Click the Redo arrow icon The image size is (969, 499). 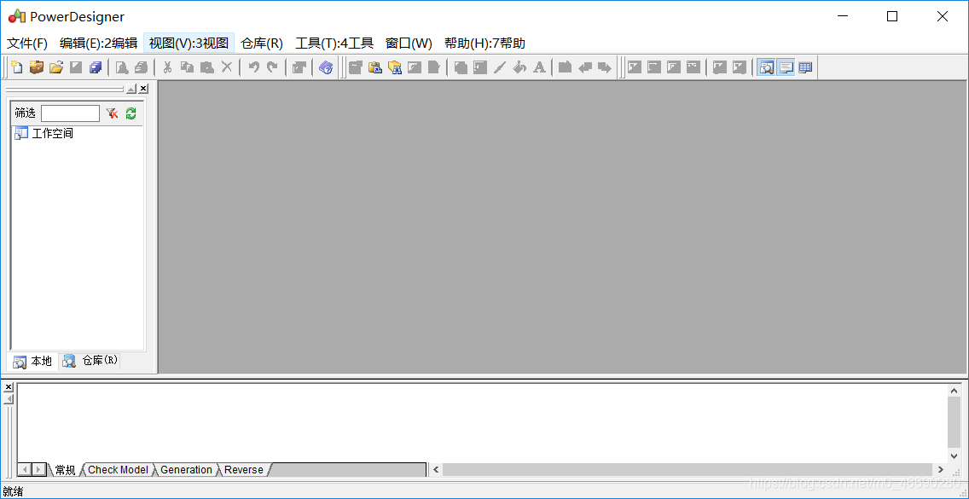(x=273, y=67)
